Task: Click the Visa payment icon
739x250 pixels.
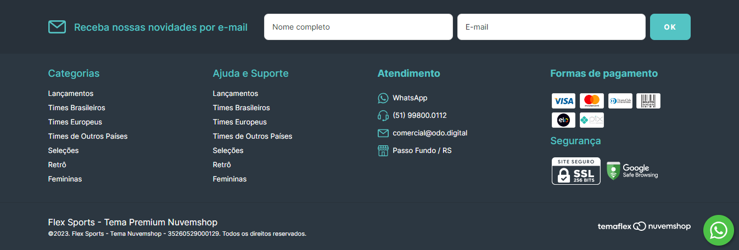Action: 563,101
